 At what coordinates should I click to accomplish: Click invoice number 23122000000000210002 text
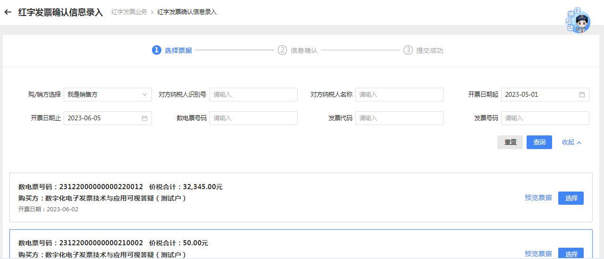(101, 243)
